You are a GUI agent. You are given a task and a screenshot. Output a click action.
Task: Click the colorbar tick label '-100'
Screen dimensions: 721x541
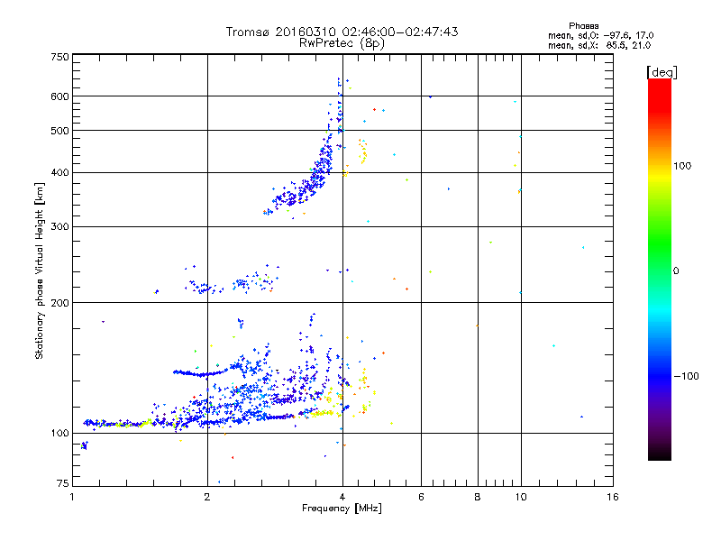click(x=686, y=376)
